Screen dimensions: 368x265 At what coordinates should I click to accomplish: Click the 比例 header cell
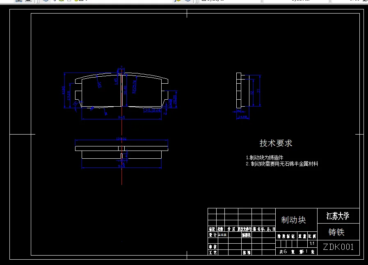coord(312,236)
